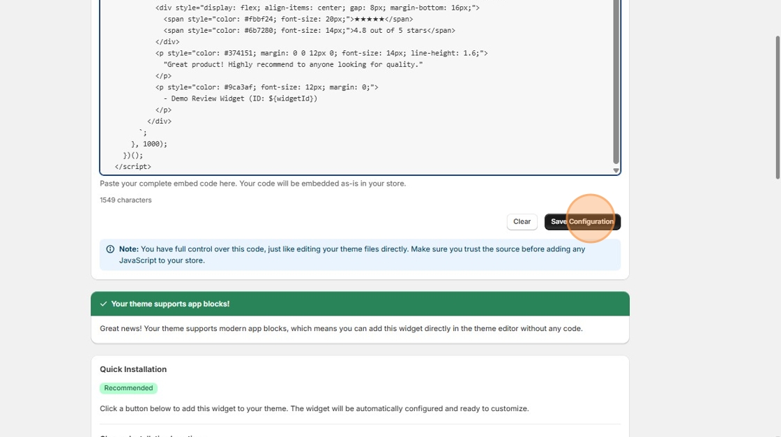This screenshot has width=781, height=437.
Task: Click the bold 'Note:' label in info box
Action: [x=128, y=249]
